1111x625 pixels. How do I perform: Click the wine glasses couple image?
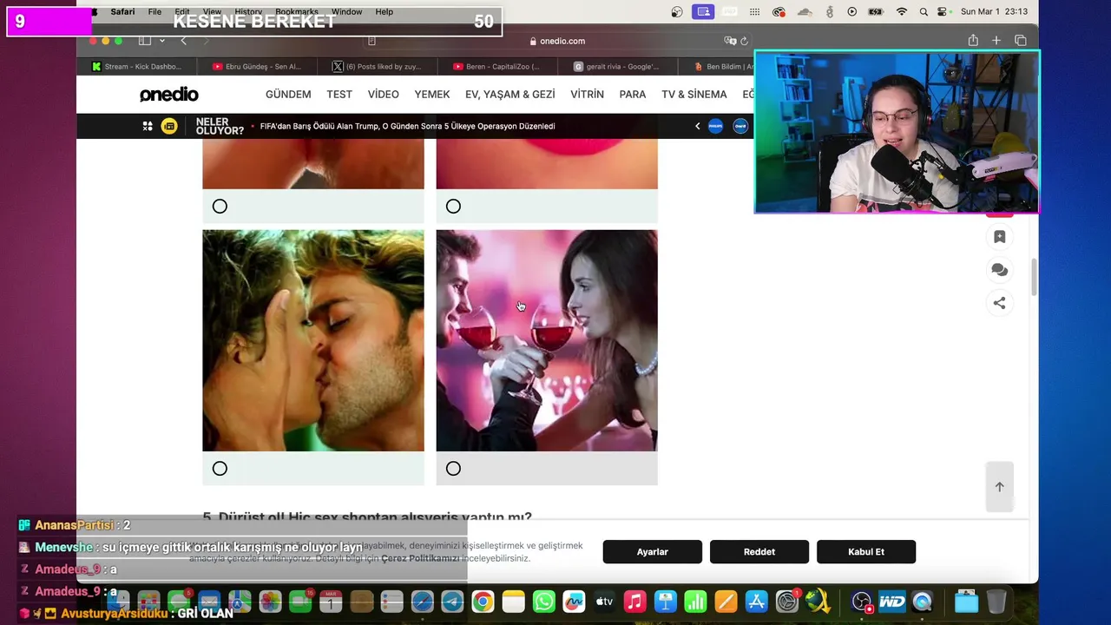click(x=547, y=340)
